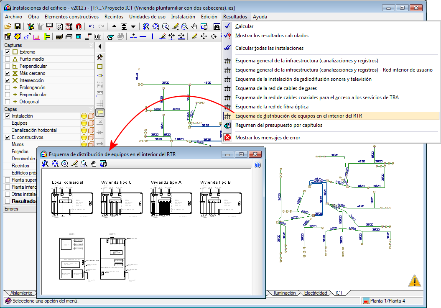This screenshot has height=308, width=441.
Task: Collapse the Capas panel section
Action: click(x=91, y=109)
